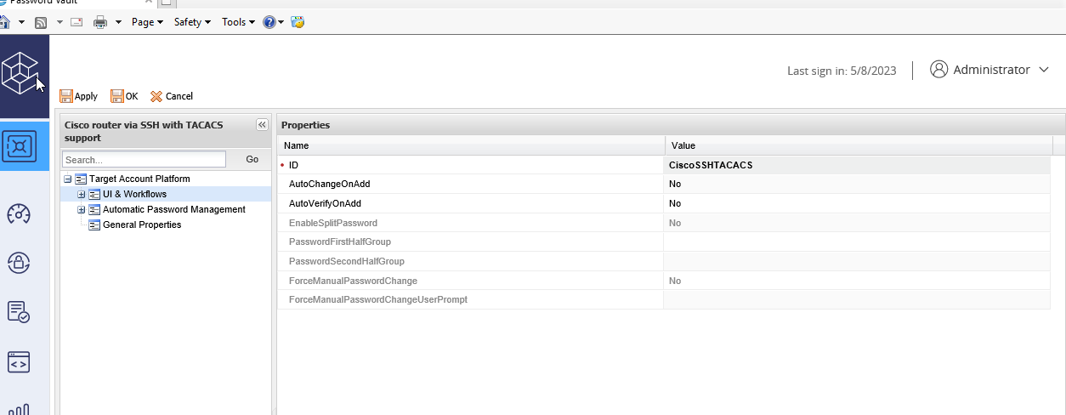Click the Apply save icon
Image resolution: width=1066 pixels, height=415 pixels.
[x=65, y=96]
